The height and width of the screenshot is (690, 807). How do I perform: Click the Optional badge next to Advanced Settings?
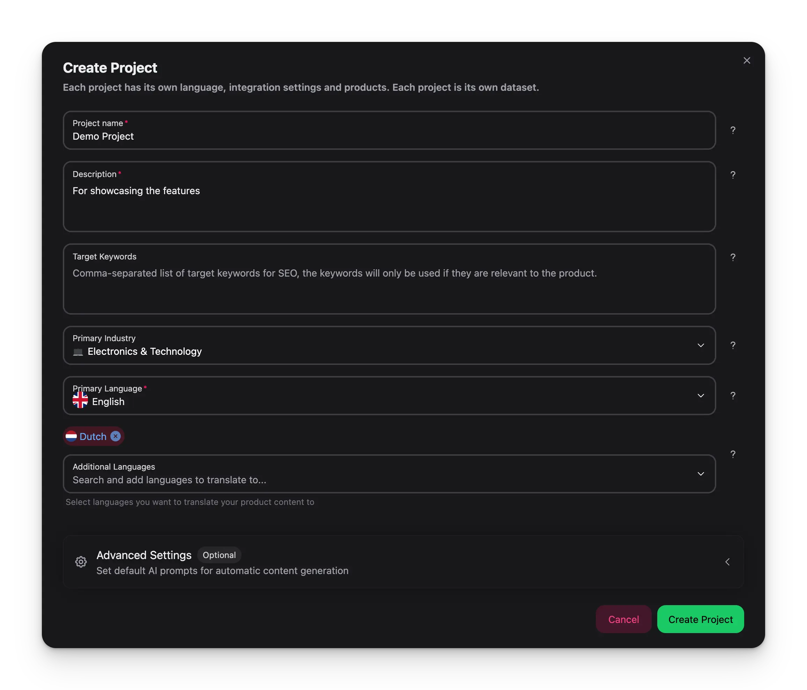219,555
